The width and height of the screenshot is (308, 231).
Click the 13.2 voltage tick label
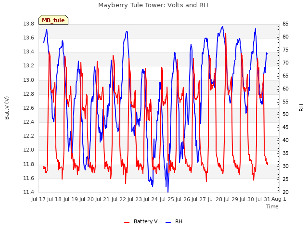(x=29, y=66)
